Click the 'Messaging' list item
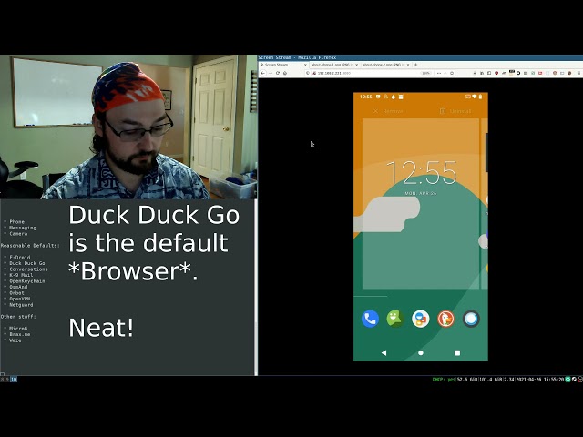 [x=23, y=228]
